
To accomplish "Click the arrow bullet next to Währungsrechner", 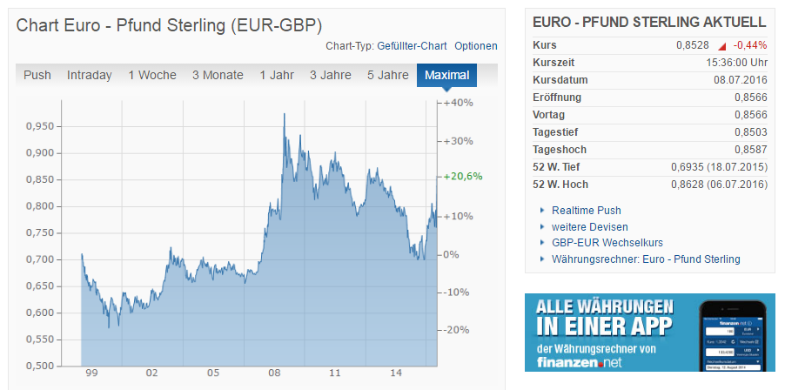I will (x=542, y=259).
